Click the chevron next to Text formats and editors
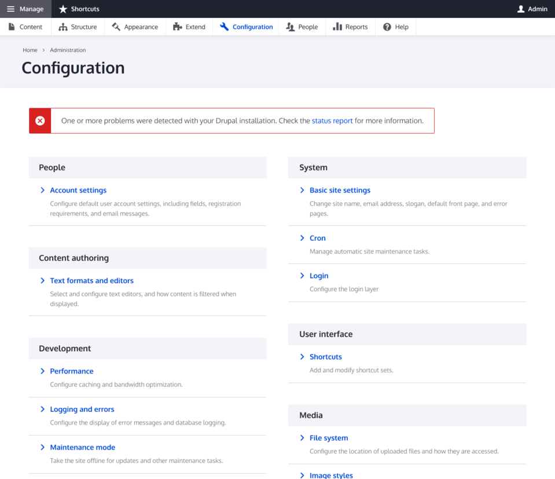This screenshot has height=479, width=555. pyautogui.click(x=42, y=280)
